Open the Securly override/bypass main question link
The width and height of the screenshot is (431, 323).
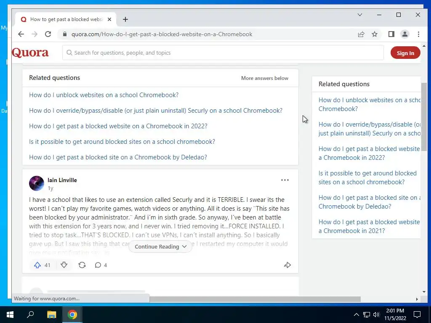point(156,111)
